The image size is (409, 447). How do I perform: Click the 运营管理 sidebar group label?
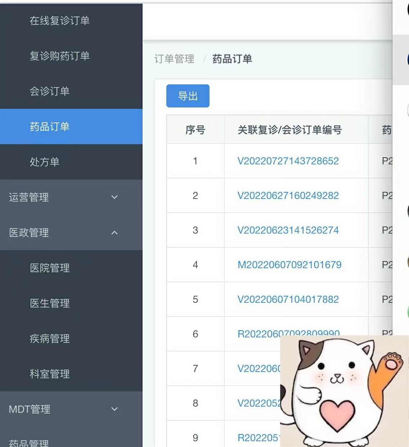click(x=29, y=197)
